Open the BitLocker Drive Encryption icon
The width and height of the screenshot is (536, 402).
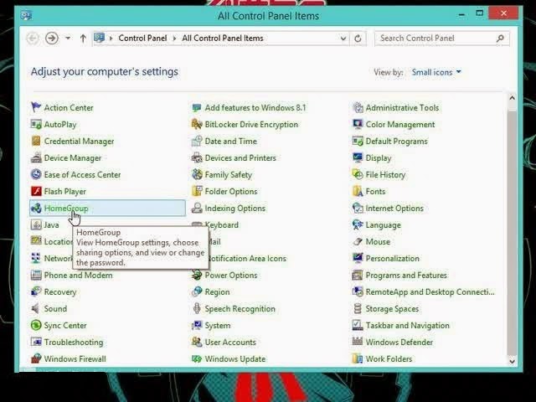197,124
